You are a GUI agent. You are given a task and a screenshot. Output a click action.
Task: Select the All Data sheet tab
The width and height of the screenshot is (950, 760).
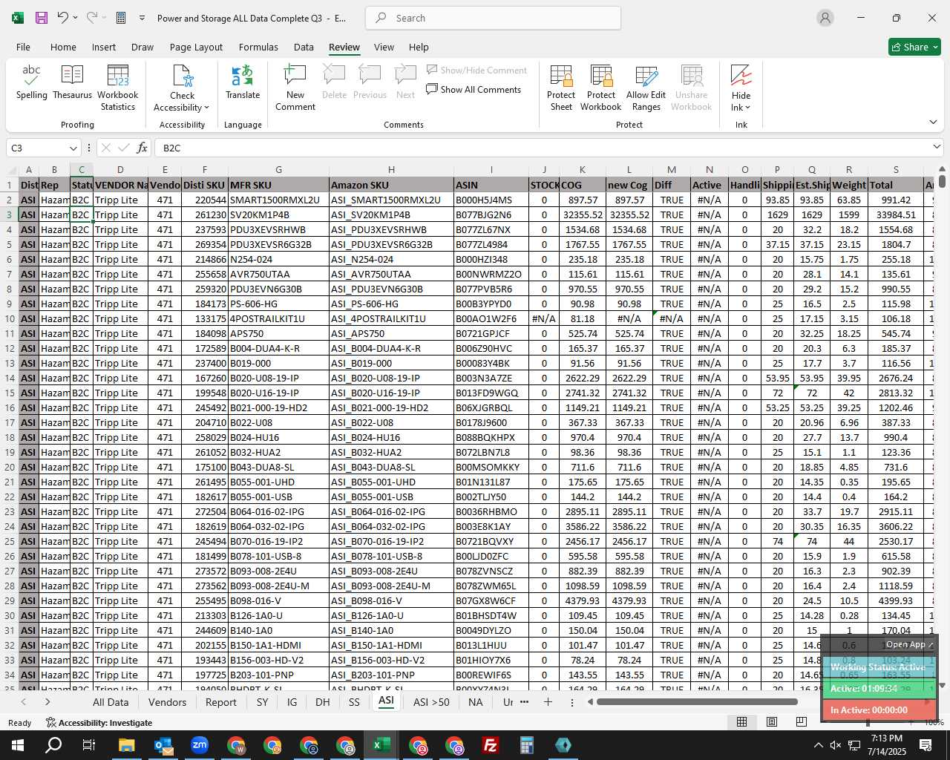pyautogui.click(x=111, y=702)
